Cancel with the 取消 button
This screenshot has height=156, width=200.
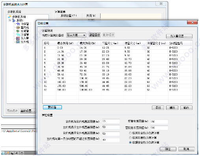[x=186, y=149]
